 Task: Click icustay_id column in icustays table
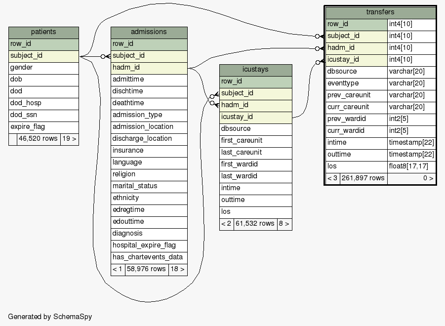pos(255,117)
